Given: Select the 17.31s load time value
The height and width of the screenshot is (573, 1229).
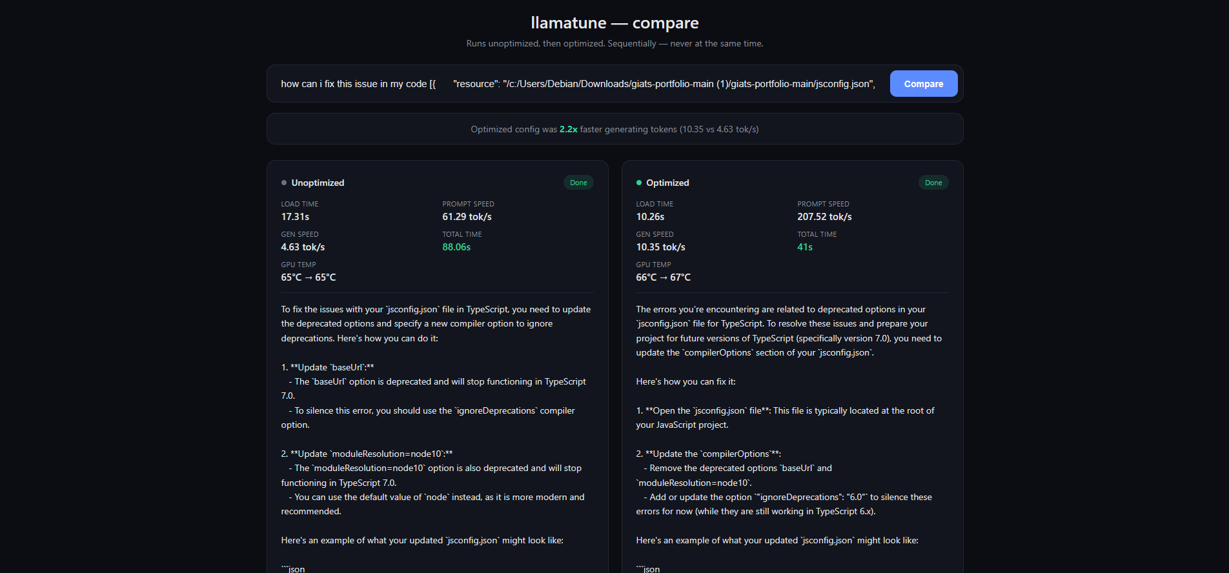Looking at the screenshot, I should pyautogui.click(x=295, y=217).
